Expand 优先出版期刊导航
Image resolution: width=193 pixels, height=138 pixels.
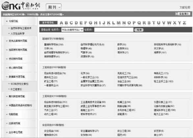click(x=18, y=41)
